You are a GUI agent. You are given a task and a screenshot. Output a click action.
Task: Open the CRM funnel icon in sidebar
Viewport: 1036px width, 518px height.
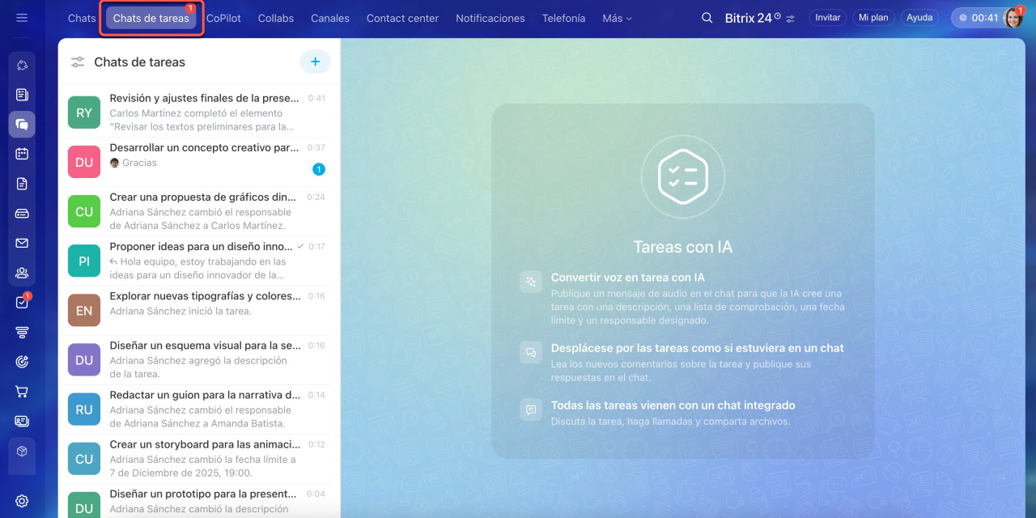tap(22, 332)
